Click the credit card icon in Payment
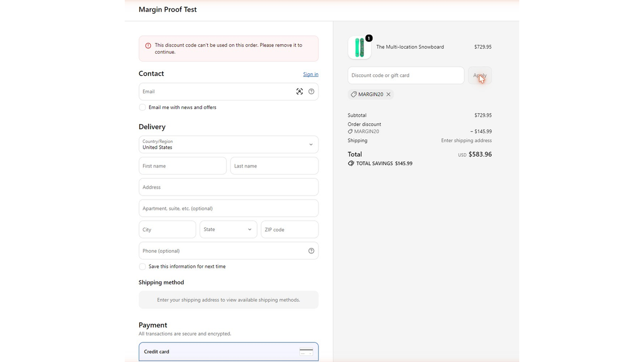This screenshot has width=644, height=362. (x=306, y=351)
